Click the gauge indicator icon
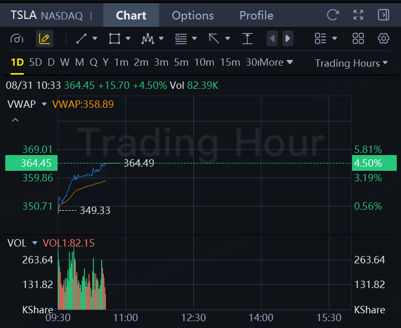The width and height of the screenshot is (401, 328). (17, 39)
